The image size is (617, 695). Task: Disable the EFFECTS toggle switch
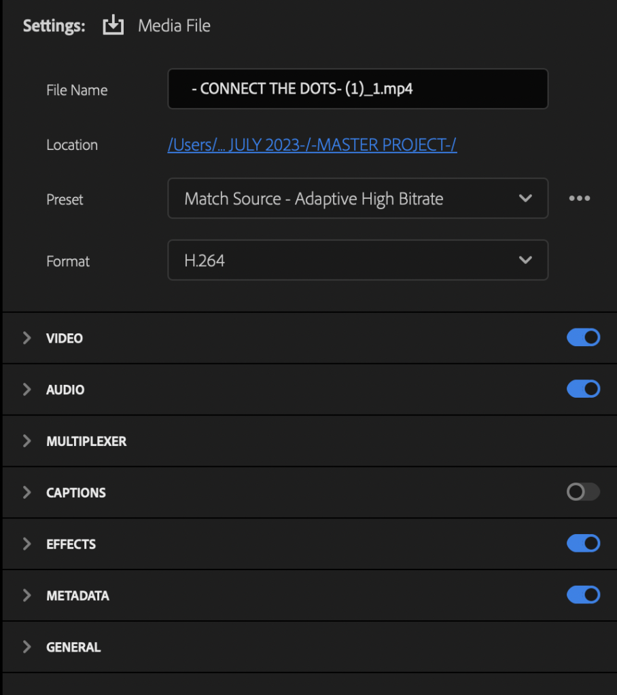[583, 543]
